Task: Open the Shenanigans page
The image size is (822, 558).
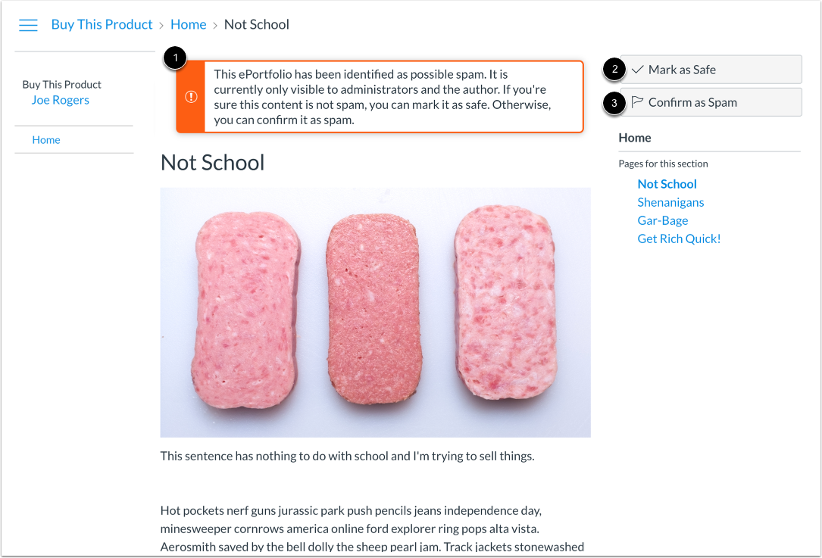Action: tap(670, 202)
